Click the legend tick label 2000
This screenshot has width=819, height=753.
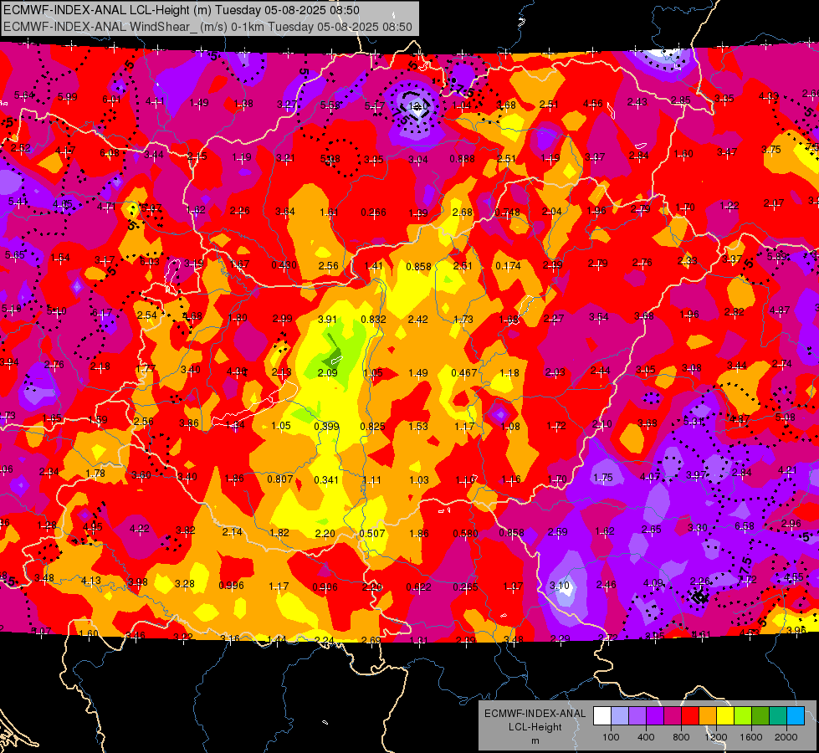[x=786, y=737]
